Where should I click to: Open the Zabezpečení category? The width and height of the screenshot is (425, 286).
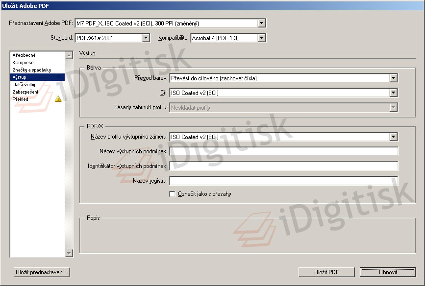pos(37,92)
